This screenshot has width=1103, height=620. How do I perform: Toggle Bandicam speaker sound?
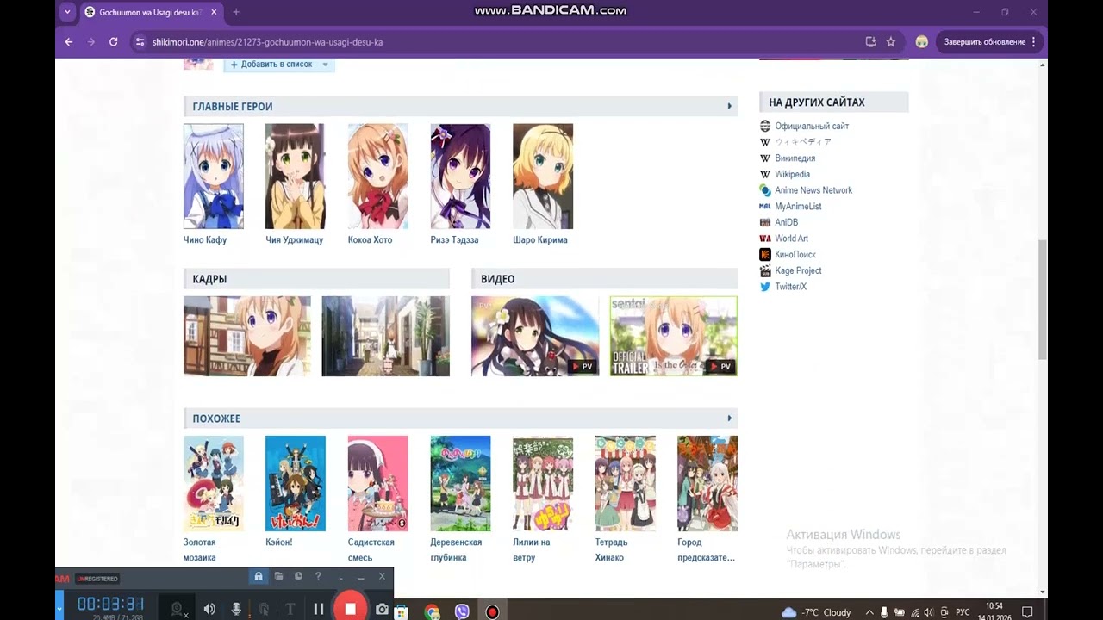(x=209, y=609)
